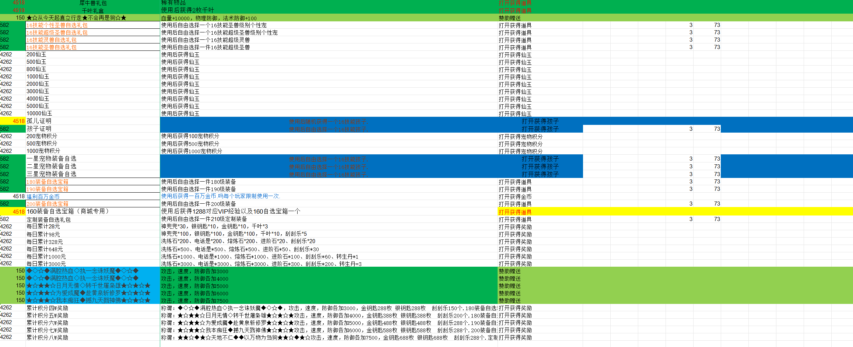Open the 200装备自选宝箱 link
Screen dimensions: 853x347
pos(47,204)
